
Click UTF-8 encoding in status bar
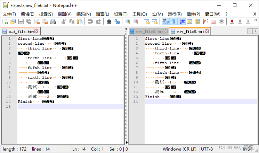[207, 149]
